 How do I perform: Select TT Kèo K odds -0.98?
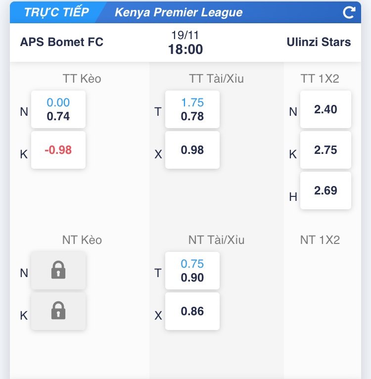pyautogui.click(x=58, y=150)
